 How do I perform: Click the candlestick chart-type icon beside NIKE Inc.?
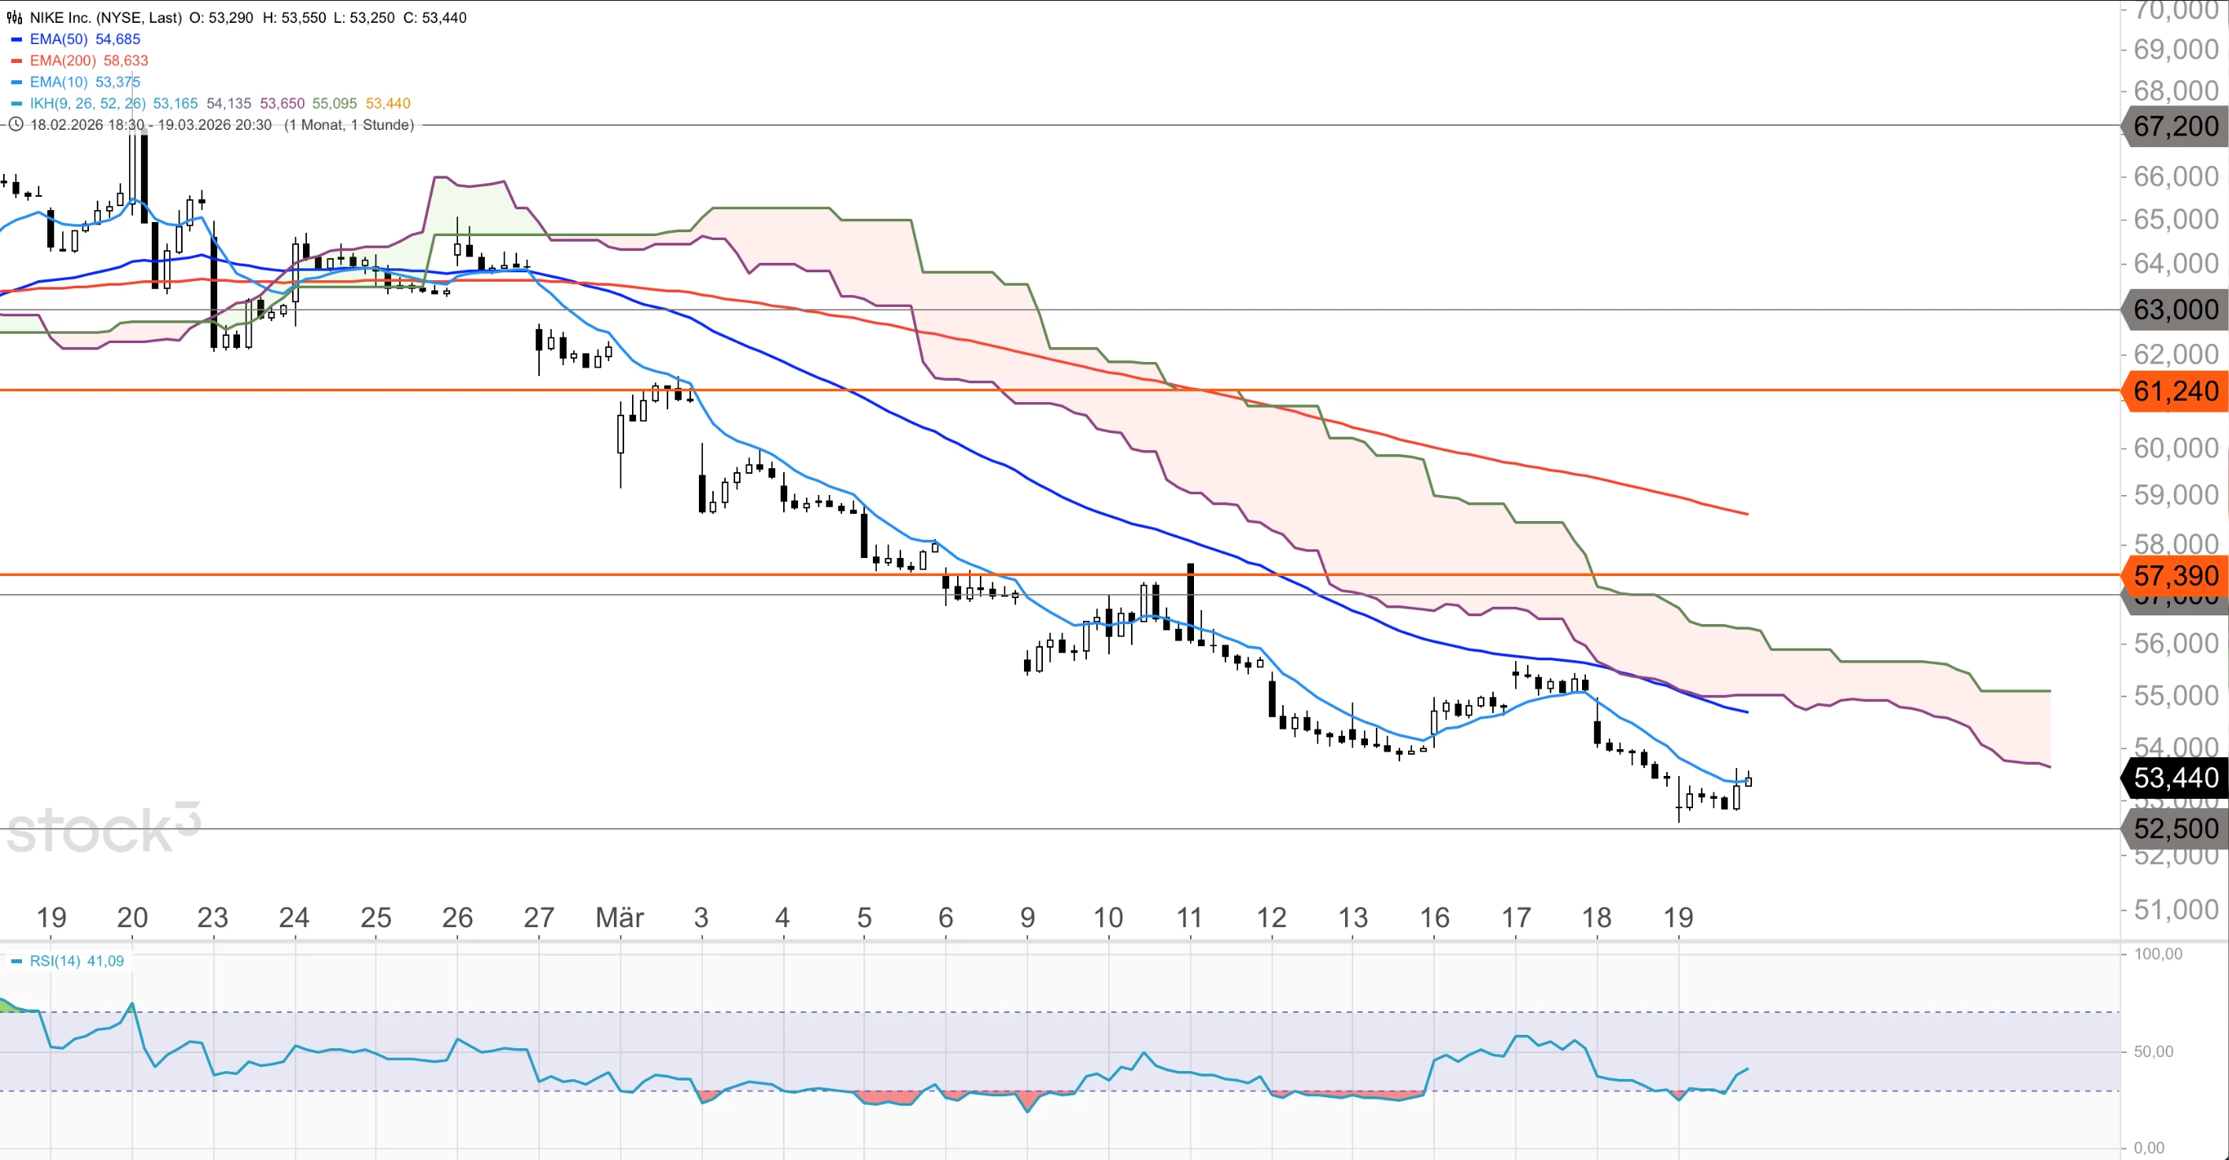tap(15, 17)
